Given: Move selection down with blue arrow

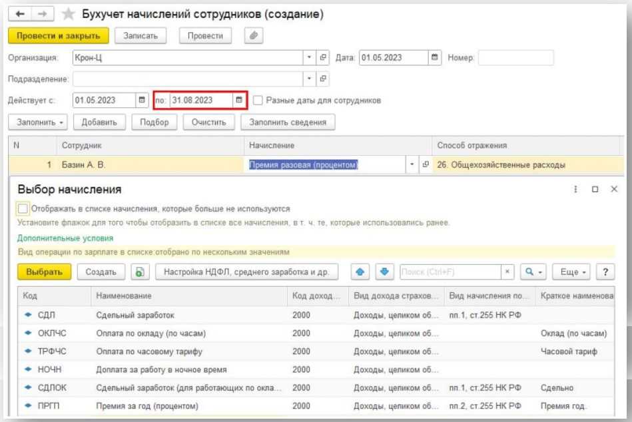Looking at the screenshot, I should [384, 272].
